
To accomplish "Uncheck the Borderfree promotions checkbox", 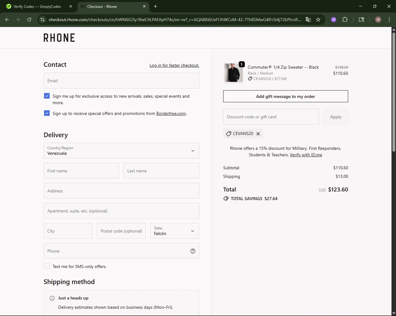I will pos(47,113).
